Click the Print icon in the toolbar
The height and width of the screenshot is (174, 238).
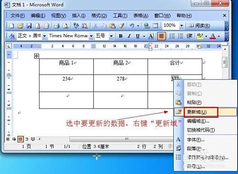(x=57, y=26)
